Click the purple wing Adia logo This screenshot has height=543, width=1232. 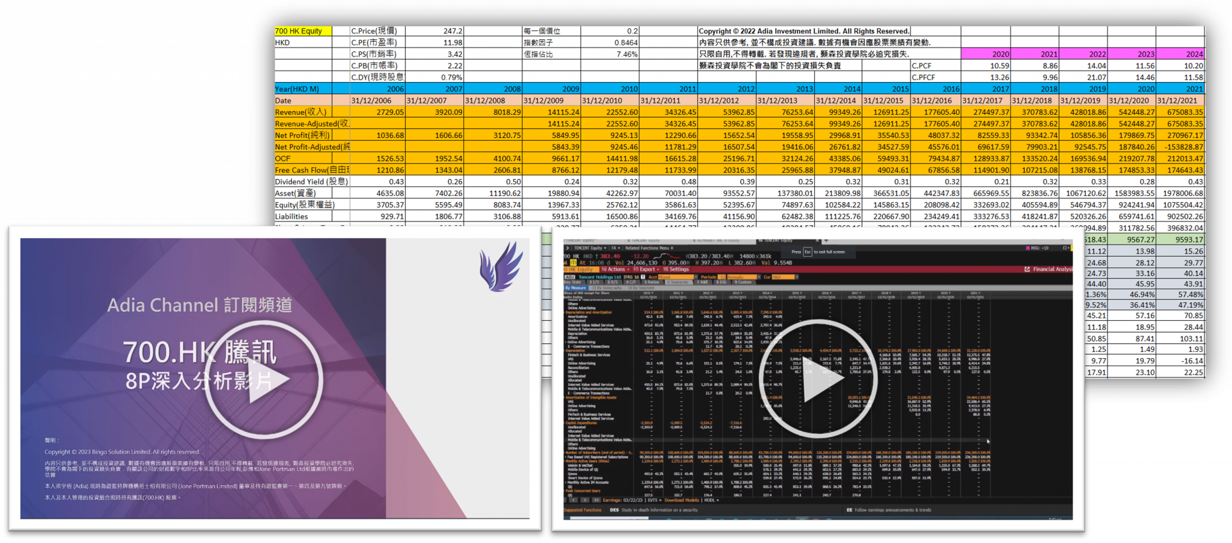(x=501, y=266)
